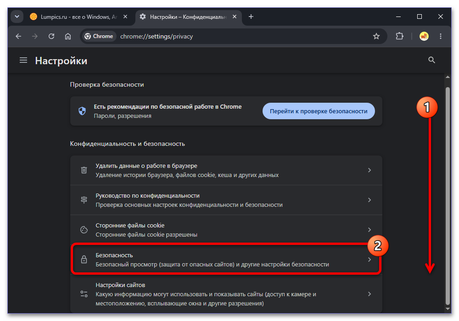Click the trash icon for clearing browsing data
The height and width of the screenshot is (321, 459).
[x=84, y=170]
